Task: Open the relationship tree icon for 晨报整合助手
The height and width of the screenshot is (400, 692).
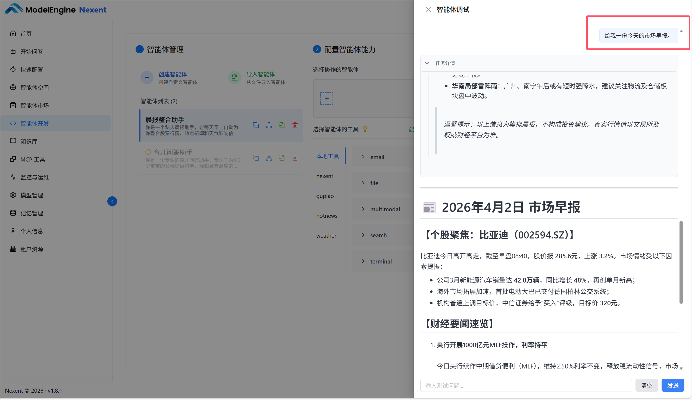Action: (269, 125)
